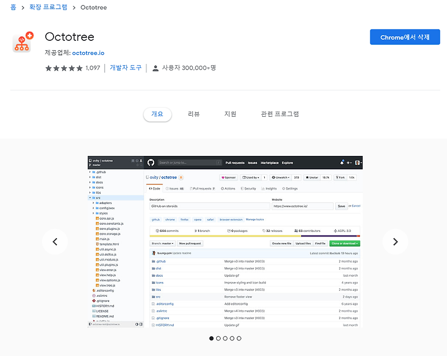Toggle dark mode at the sidebar bottom

point(137,324)
